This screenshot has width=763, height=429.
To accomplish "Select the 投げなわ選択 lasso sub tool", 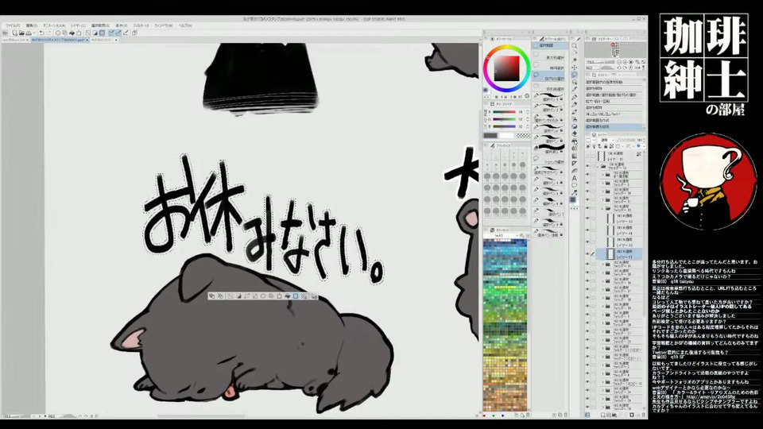I will [x=548, y=76].
